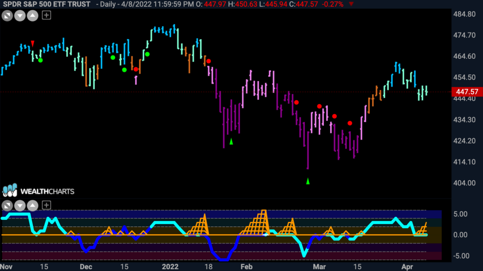Click the 404.00 price axis label
This screenshot has width=483, height=271.
464,183
